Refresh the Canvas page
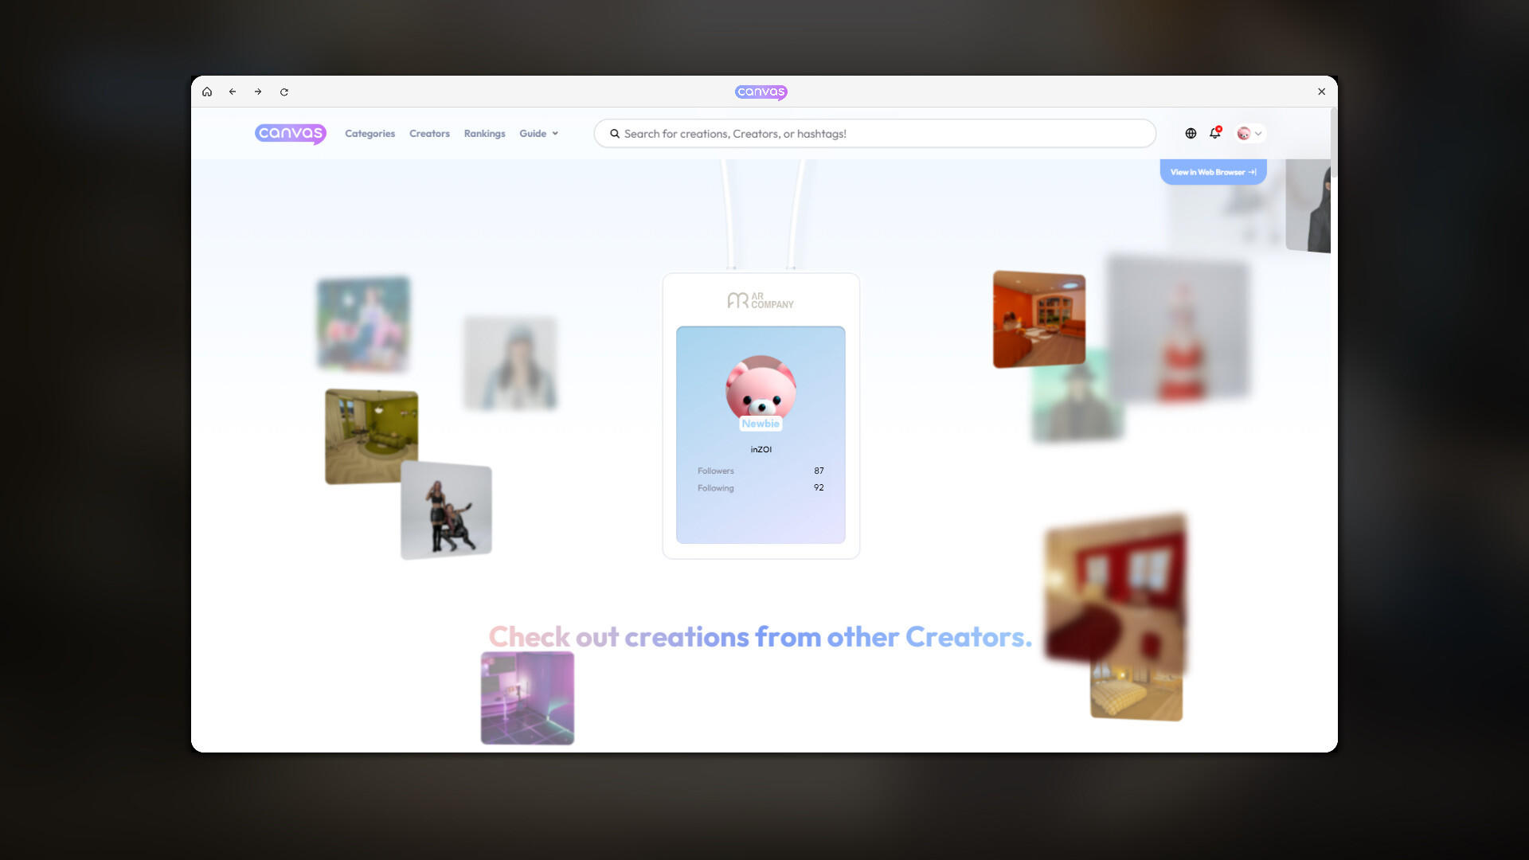Image resolution: width=1529 pixels, height=860 pixels. pos(284,92)
